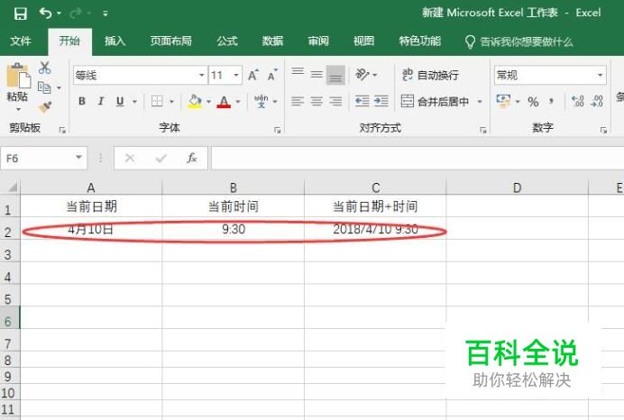624x420 pixels.
Task: Select Align Right icon
Action: [x=335, y=102]
